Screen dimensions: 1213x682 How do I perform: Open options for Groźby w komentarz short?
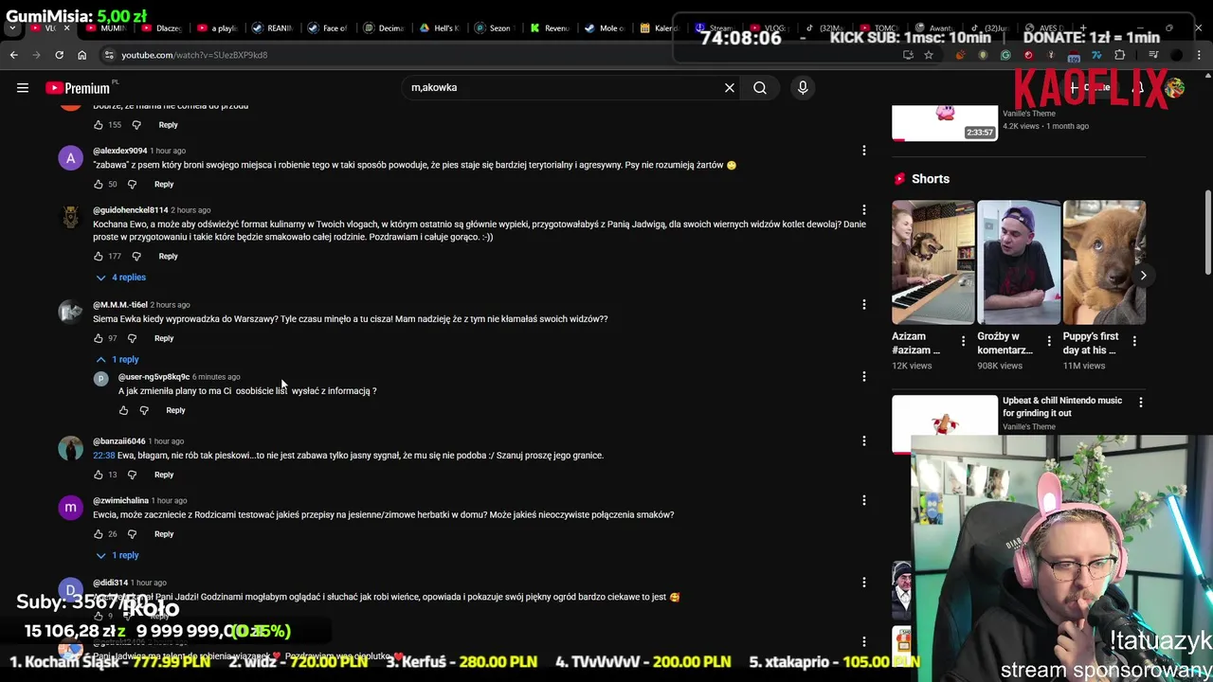(x=1049, y=341)
